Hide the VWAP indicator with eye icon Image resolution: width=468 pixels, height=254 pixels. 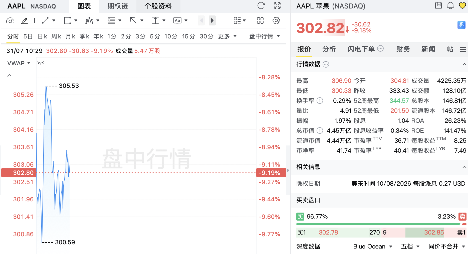41,63
